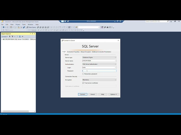Click the Find in Files icon
181x135 pixels.
[x=76, y=27]
